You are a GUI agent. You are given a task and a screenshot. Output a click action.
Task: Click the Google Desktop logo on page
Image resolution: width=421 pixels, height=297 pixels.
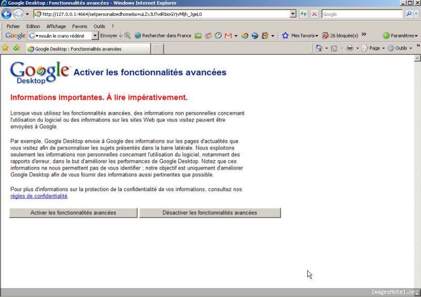tap(40, 73)
